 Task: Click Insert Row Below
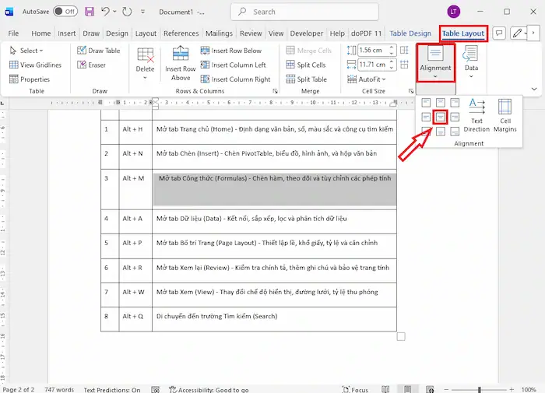(235, 51)
